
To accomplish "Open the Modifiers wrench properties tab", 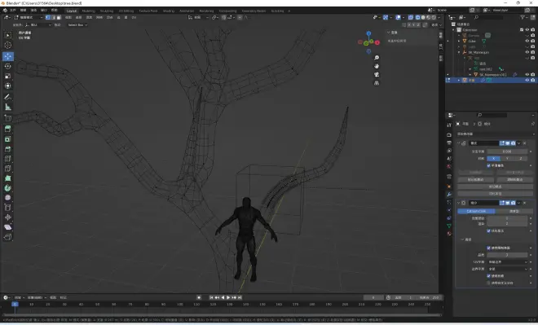I will tap(449, 195).
